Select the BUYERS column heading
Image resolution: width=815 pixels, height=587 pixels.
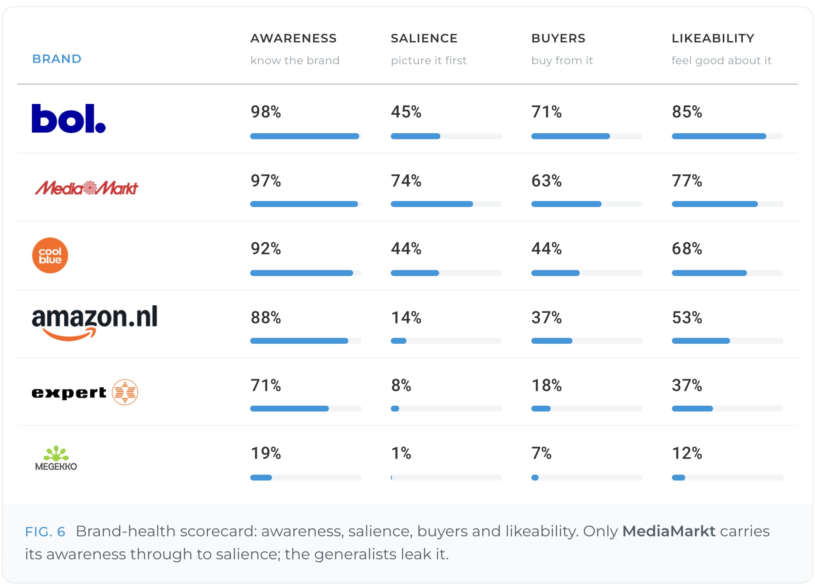coord(558,38)
